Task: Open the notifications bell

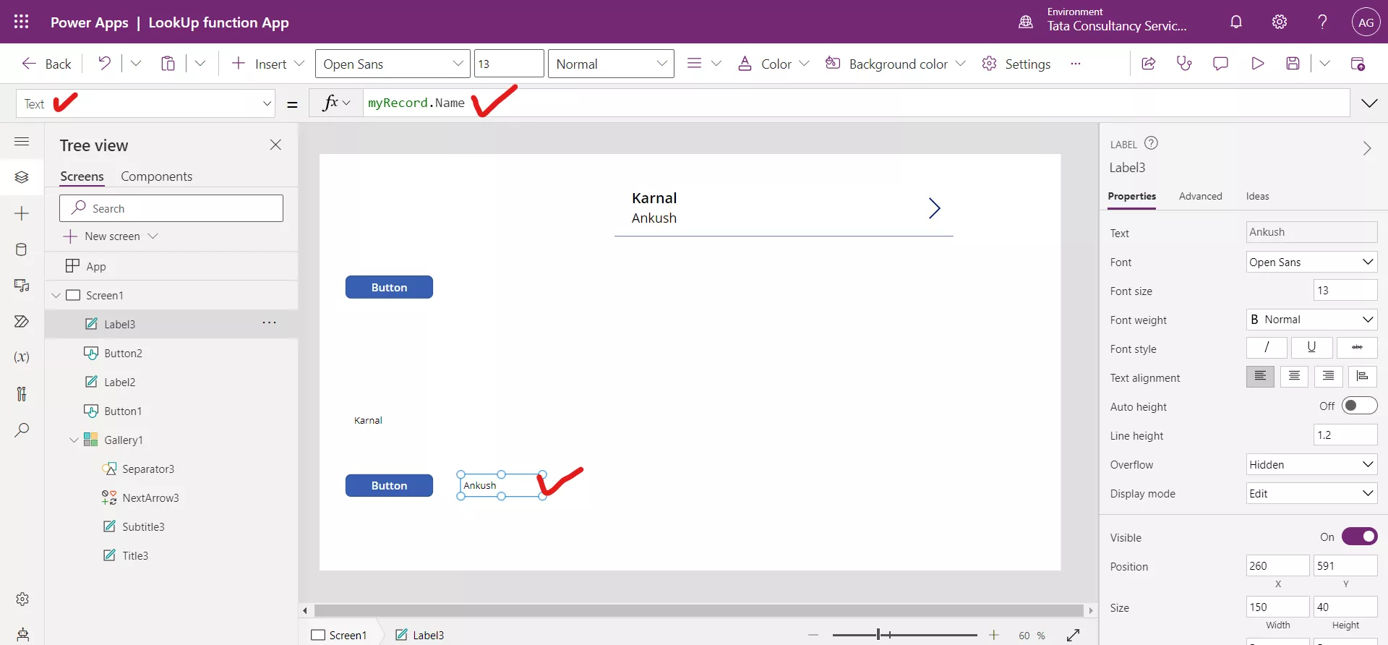Action: click(x=1236, y=22)
